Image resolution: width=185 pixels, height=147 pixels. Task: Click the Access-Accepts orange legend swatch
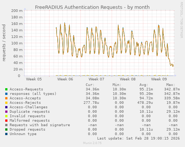click(x=6, y=98)
